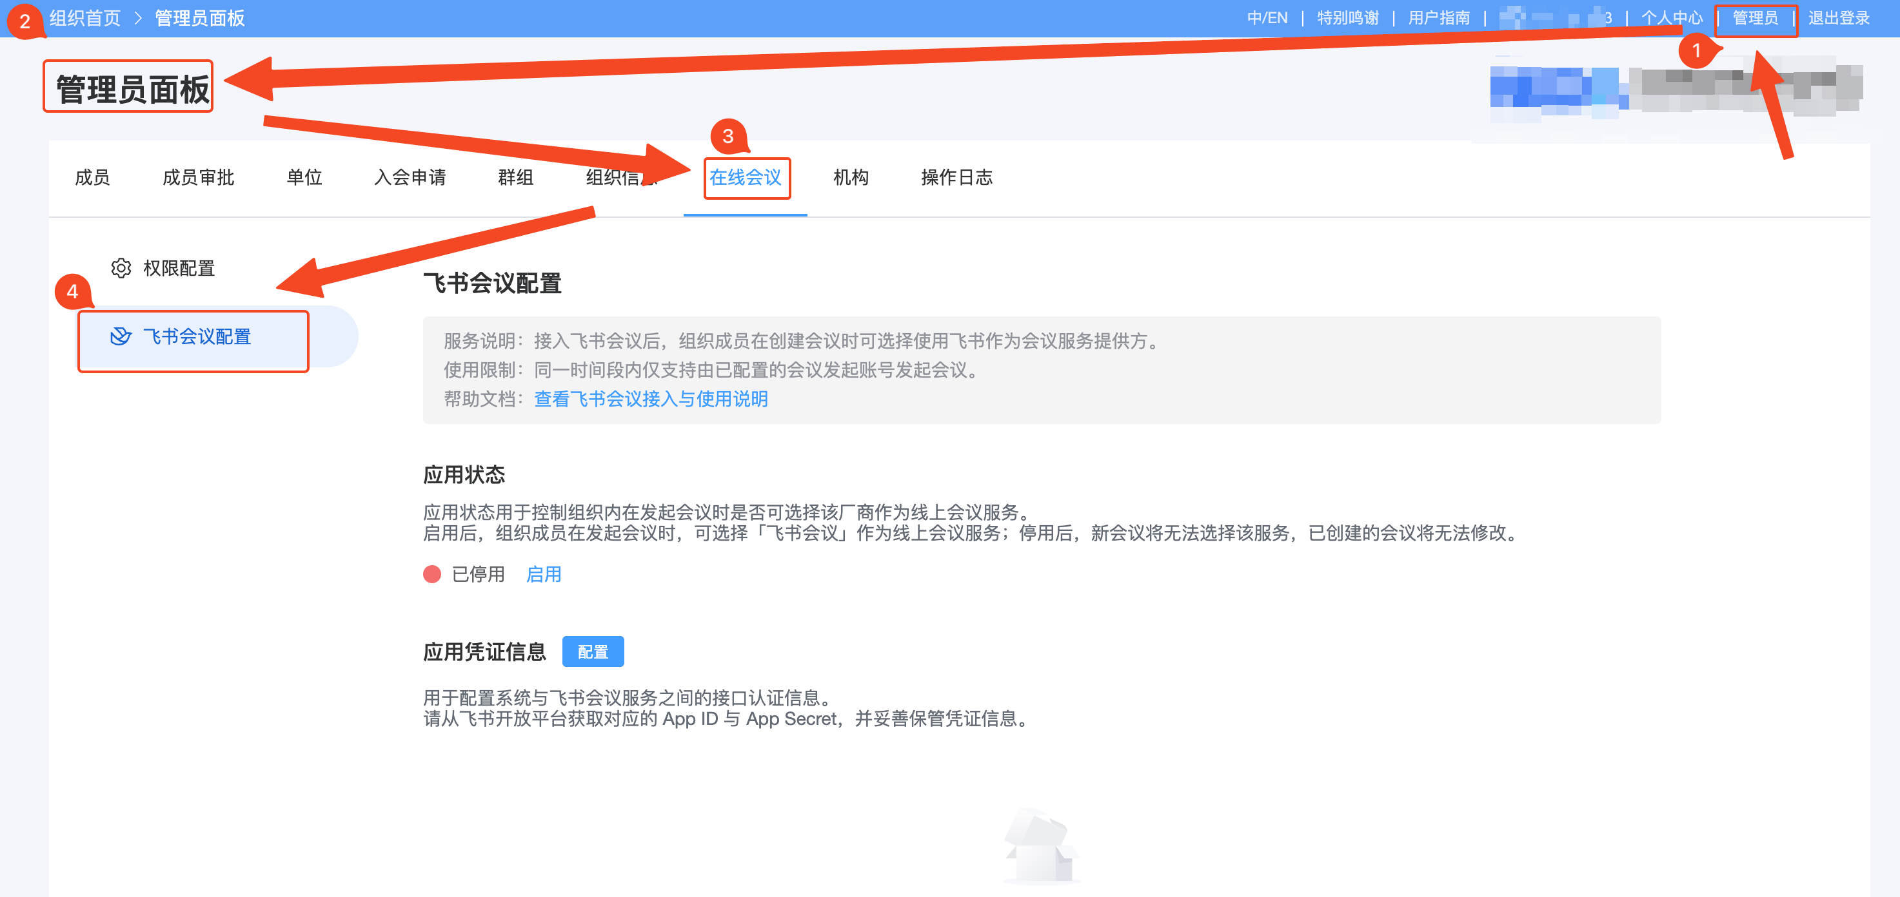1900x897 pixels.
Task: Enable the application via 启用 link
Action: [543, 574]
